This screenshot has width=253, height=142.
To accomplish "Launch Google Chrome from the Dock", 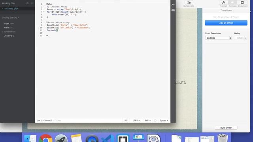I will [x=45, y=138].
